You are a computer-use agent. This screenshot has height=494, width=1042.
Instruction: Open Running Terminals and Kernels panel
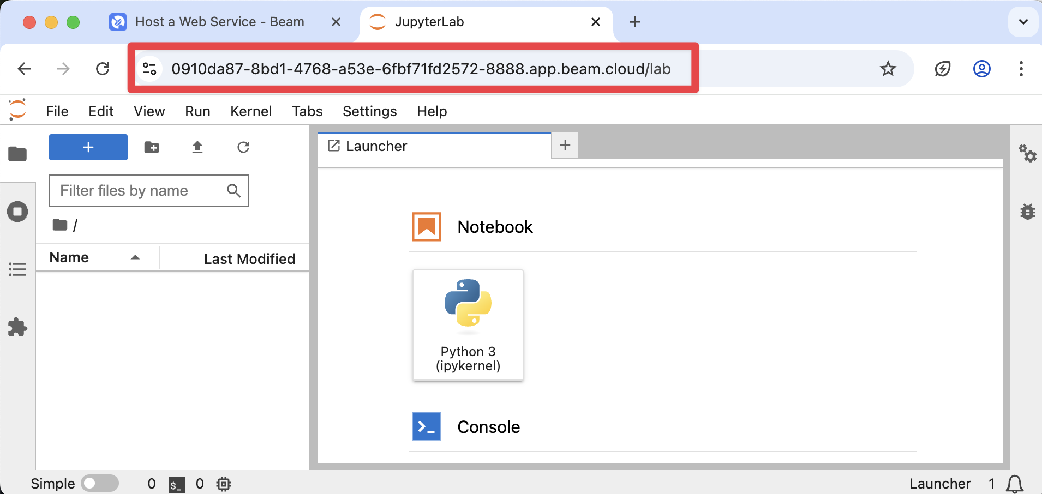click(17, 212)
